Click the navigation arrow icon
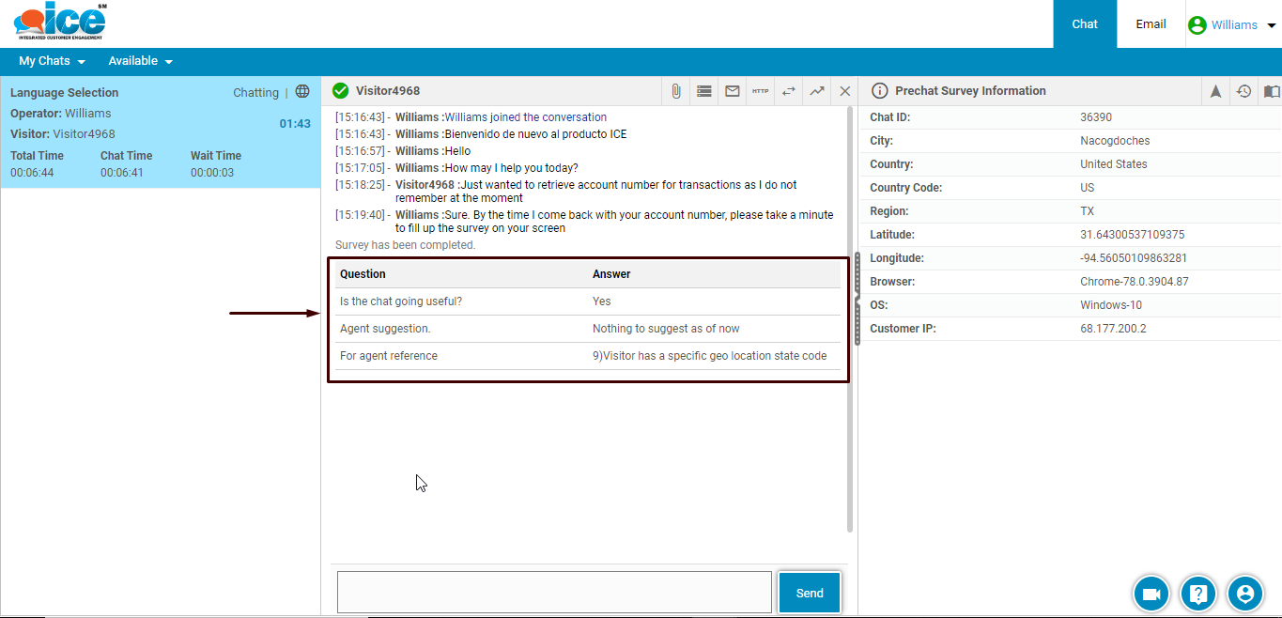Viewport: 1282px width, 618px height. click(1215, 91)
